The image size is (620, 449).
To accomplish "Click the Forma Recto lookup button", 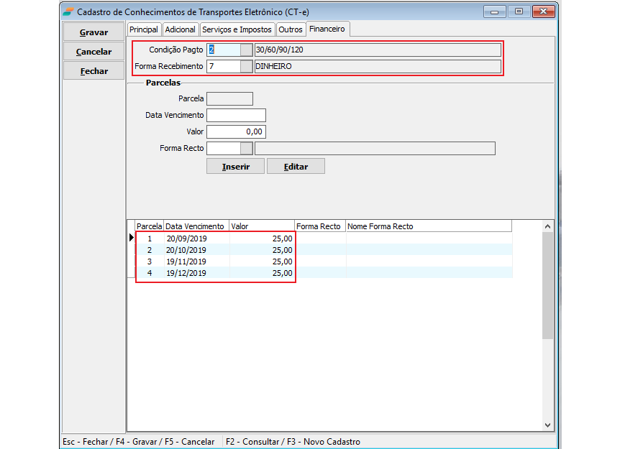I will (x=246, y=148).
